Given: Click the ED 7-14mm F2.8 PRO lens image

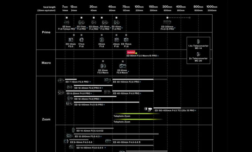Looking at the screenshot, I should (x=61, y=81).
